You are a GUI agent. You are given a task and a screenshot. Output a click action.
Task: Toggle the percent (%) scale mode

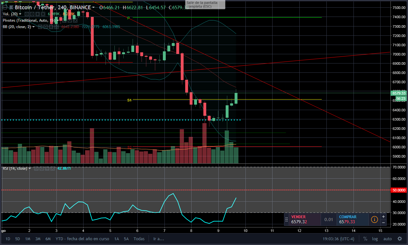click(x=365, y=239)
